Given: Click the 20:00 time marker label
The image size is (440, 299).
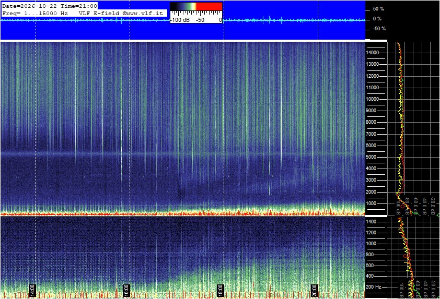Looking at the screenshot, I should pos(314,291).
